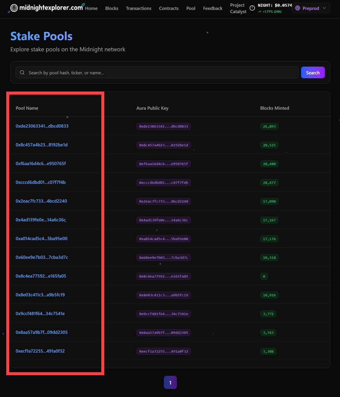Viewport: 340px width, 397px height.
Task: Open the Project Catalyst link
Action: point(238,8)
